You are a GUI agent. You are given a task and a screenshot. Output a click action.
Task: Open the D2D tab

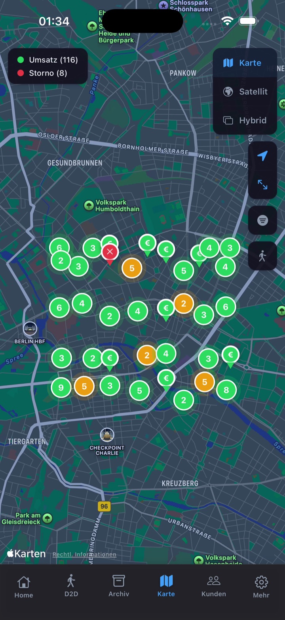pyautogui.click(x=71, y=586)
